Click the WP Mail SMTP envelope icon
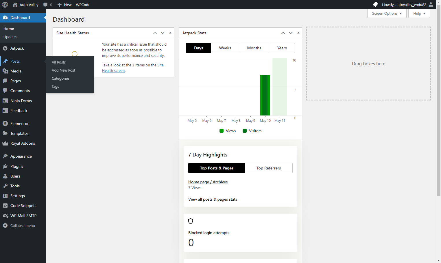 point(5,216)
